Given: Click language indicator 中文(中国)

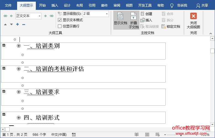Looking at the screenshot, I should pyautogui.click(x=59, y=135).
